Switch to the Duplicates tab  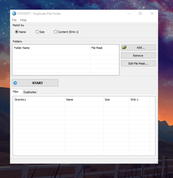click(30, 92)
